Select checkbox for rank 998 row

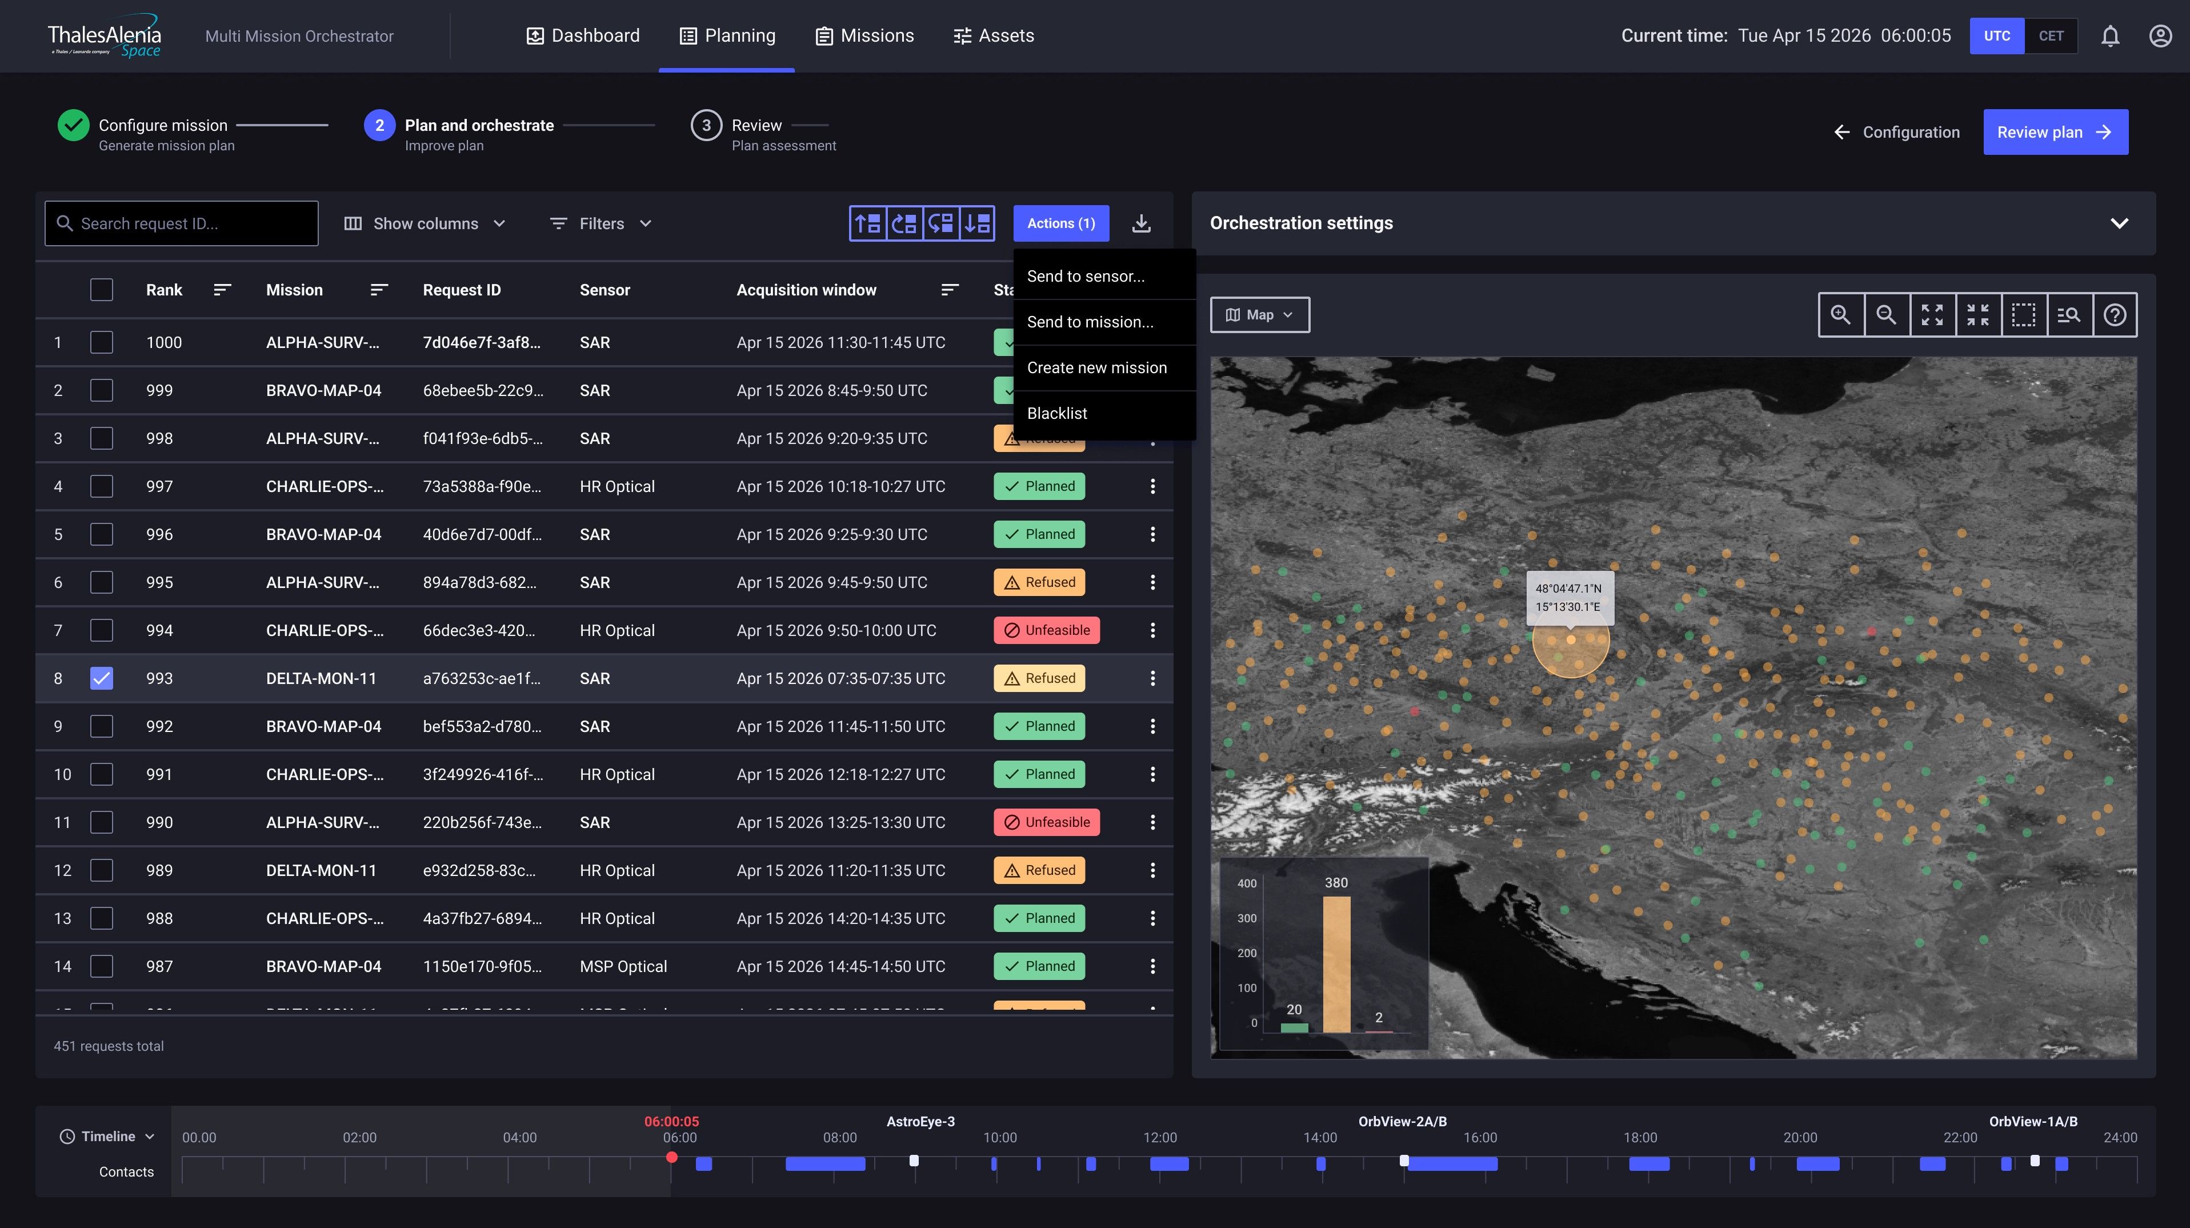101,439
